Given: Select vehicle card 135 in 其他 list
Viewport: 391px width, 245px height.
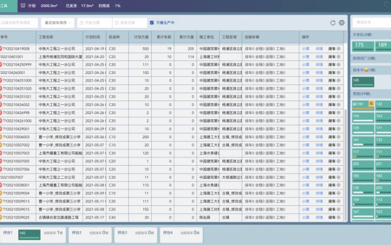Looking at the screenshot, I should pyautogui.click(x=363, y=190).
